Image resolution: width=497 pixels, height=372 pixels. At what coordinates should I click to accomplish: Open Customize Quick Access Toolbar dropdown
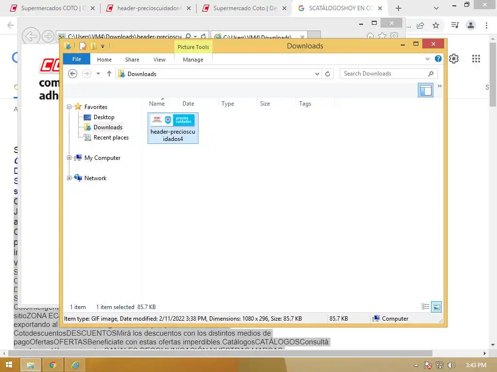coord(103,46)
